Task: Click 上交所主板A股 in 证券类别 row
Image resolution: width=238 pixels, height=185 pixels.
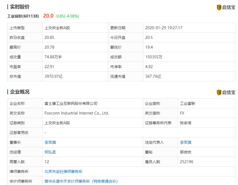Action: pyautogui.click(x=57, y=123)
